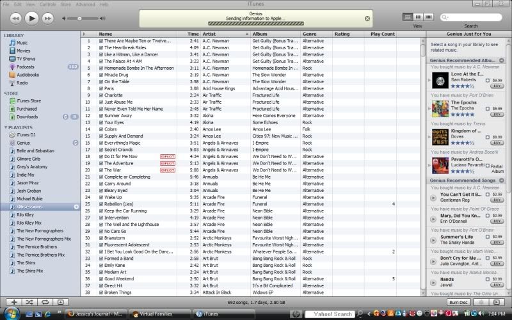
Task: Open the Controls menu
Action: tap(47, 4)
